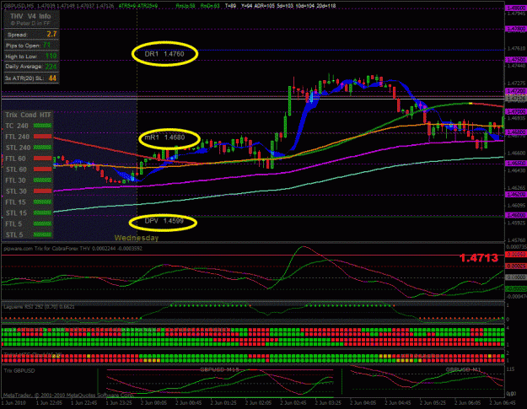Click the STL 240 row label

pyautogui.click(x=19, y=148)
